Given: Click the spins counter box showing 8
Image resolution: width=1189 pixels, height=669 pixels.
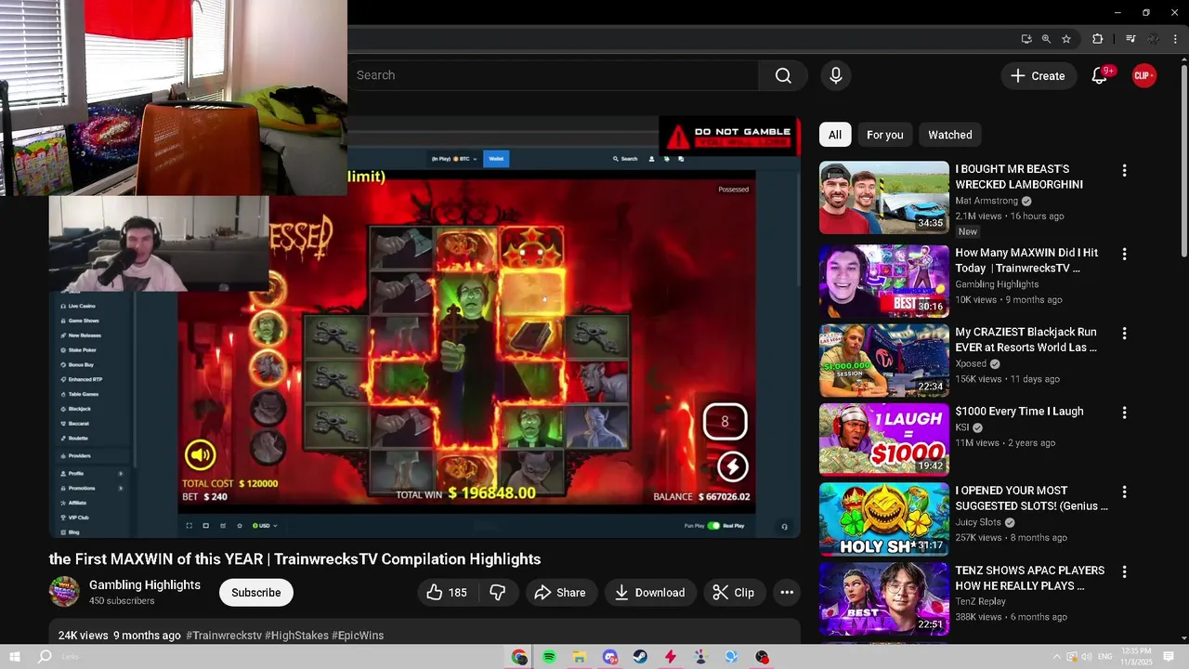Looking at the screenshot, I should pyautogui.click(x=725, y=421).
